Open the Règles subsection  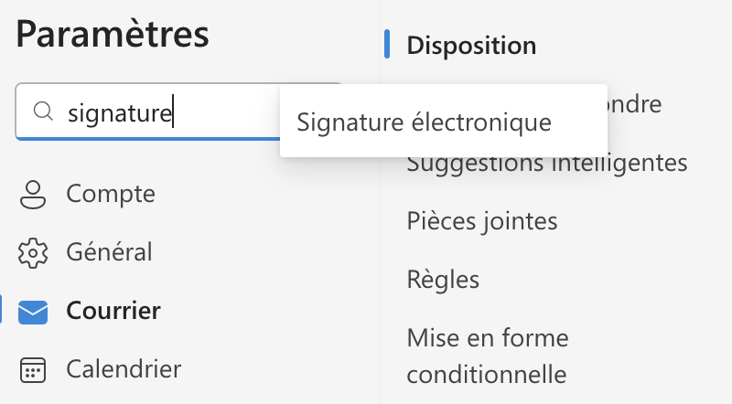(x=443, y=279)
